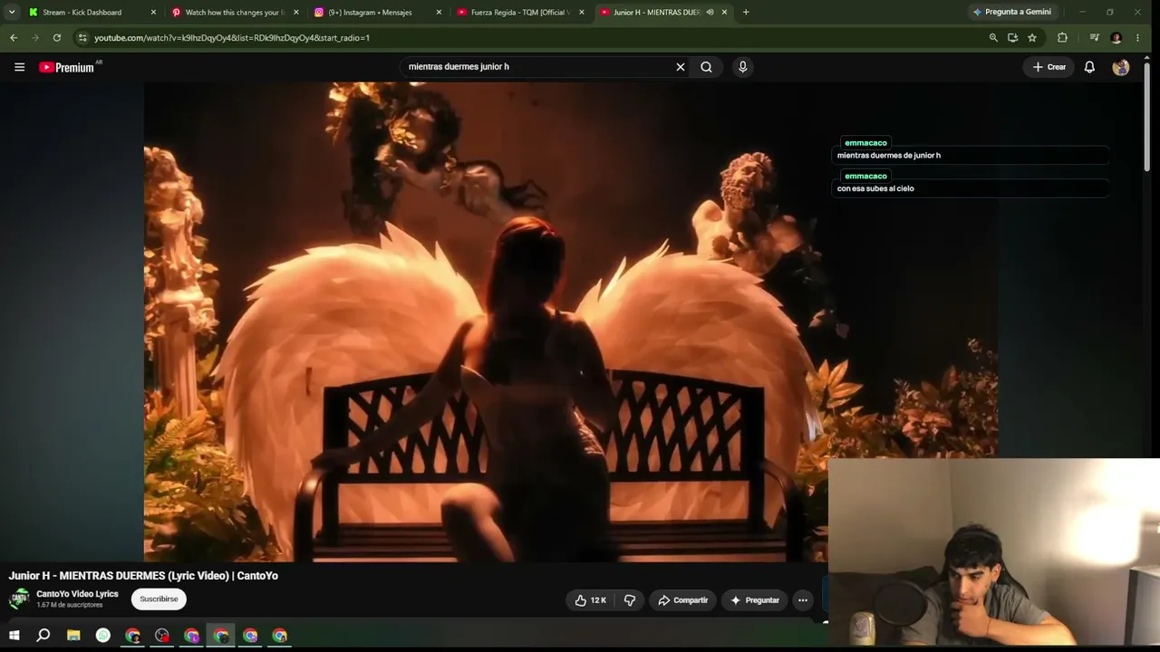Clear the YouTube search query
1160x652 pixels.
[681, 67]
